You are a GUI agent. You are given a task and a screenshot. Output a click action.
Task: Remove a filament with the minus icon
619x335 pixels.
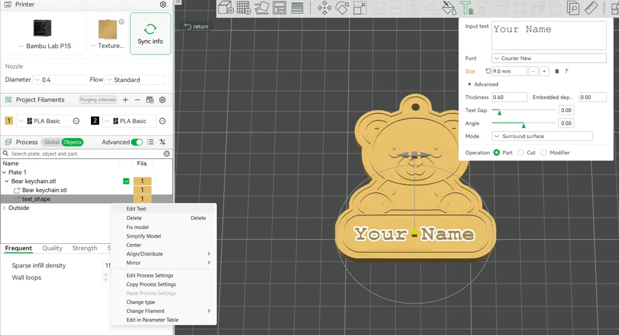pyautogui.click(x=137, y=100)
